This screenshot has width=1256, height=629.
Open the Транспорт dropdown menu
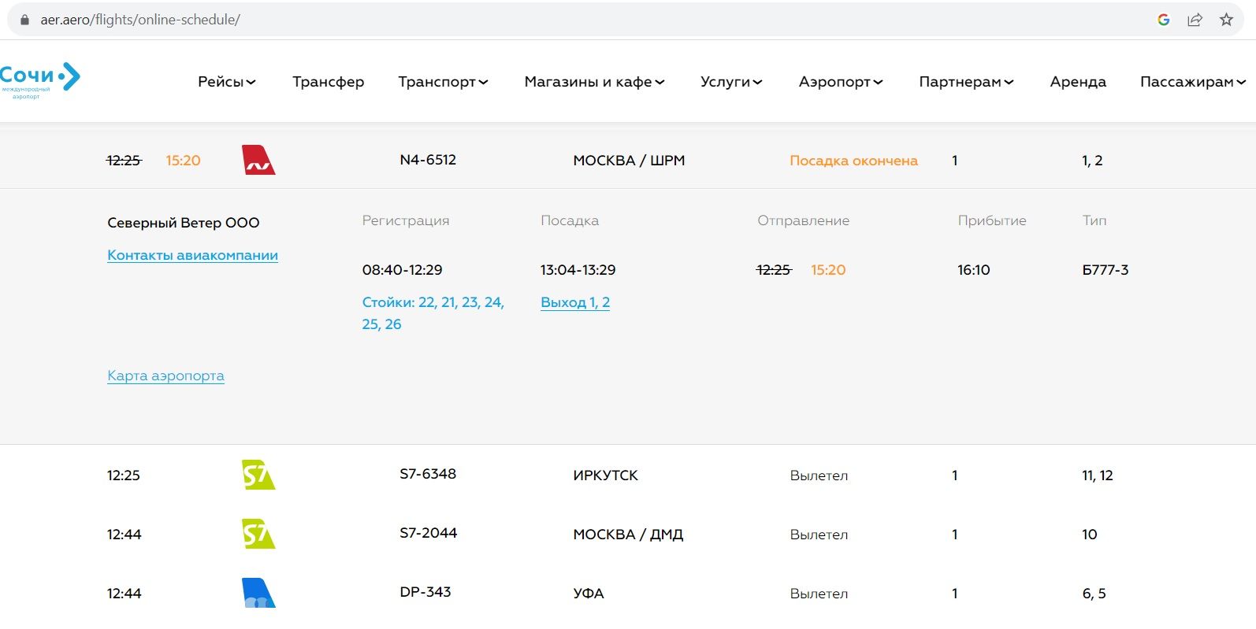point(443,82)
